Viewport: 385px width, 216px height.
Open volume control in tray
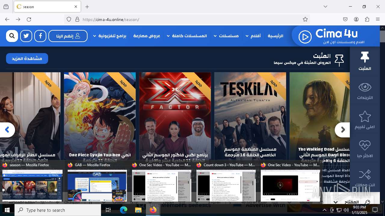tap(346, 210)
